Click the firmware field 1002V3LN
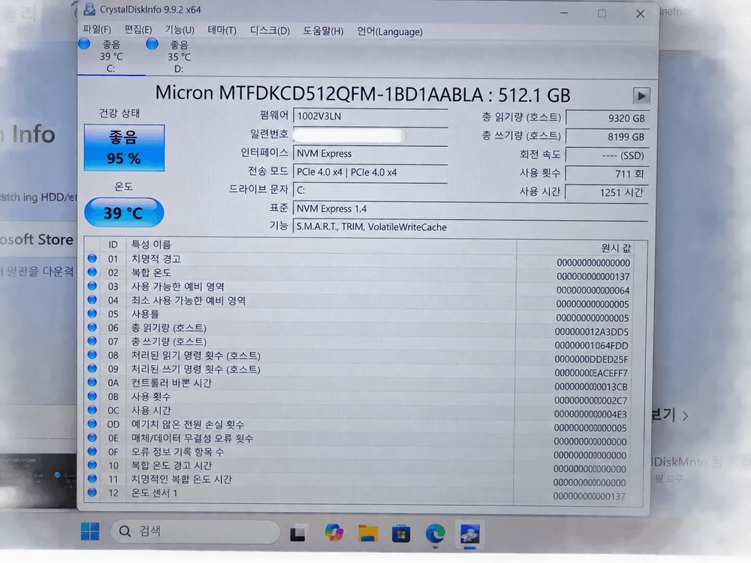Viewport: 751px width, 563px height. click(x=370, y=116)
